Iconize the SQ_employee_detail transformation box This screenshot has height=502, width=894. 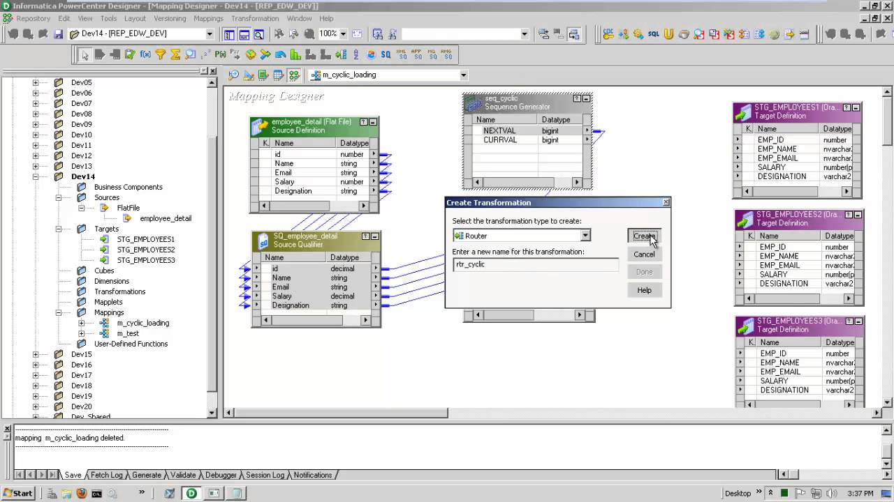click(374, 237)
